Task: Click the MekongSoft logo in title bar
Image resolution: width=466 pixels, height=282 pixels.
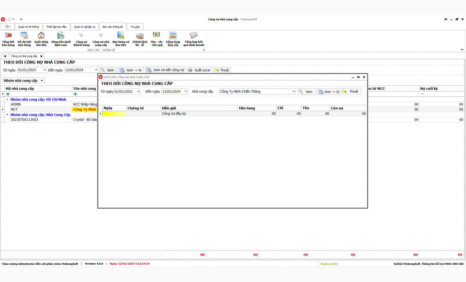Action: 3,19
